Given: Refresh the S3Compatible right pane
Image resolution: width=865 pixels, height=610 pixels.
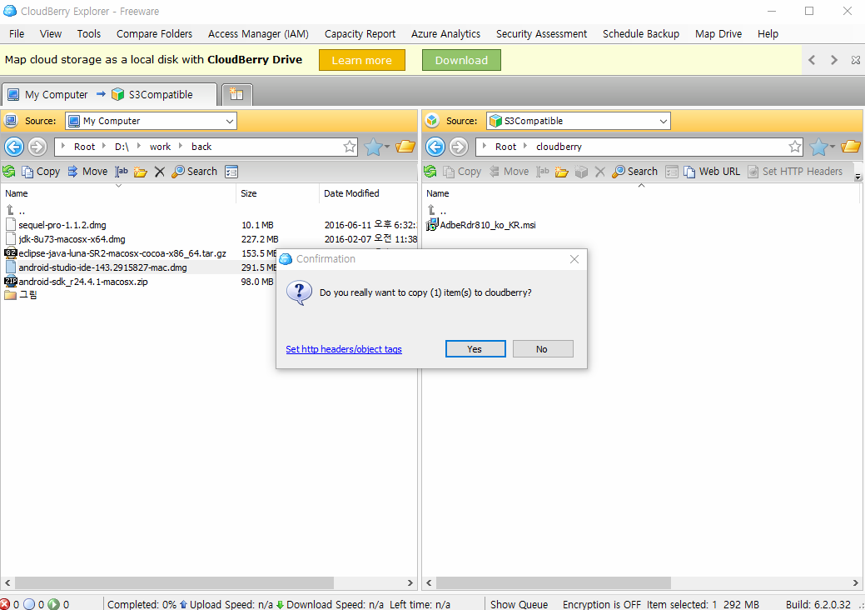Looking at the screenshot, I should point(430,172).
